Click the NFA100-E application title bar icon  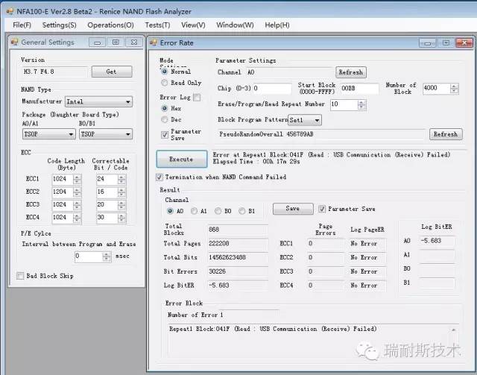click(x=10, y=12)
